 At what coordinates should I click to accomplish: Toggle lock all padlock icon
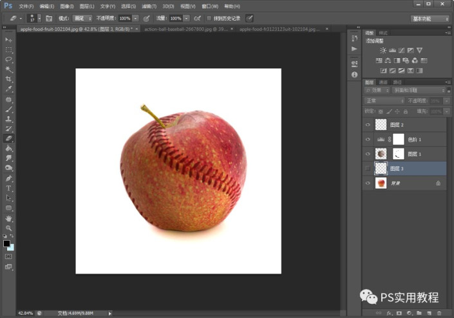[x=406, y=111]
